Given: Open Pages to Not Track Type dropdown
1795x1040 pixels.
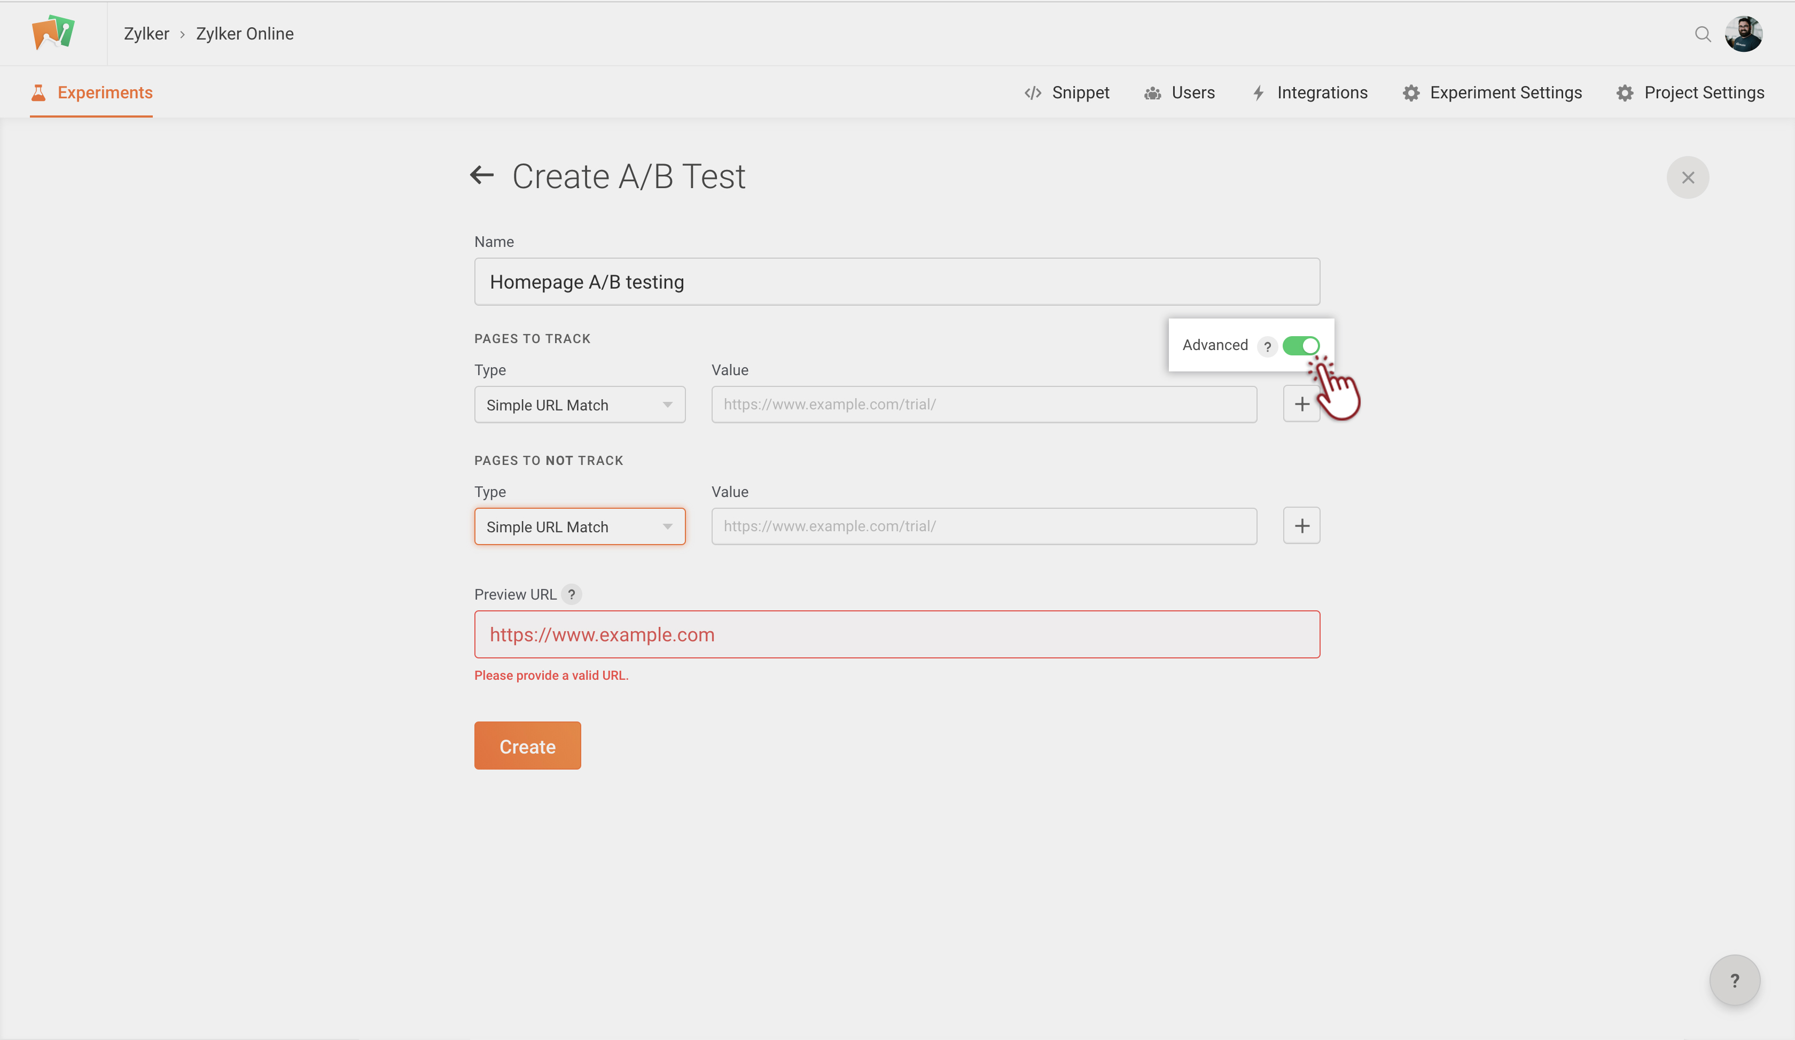Looking at the screenshot, I should [x=579, y=526].
